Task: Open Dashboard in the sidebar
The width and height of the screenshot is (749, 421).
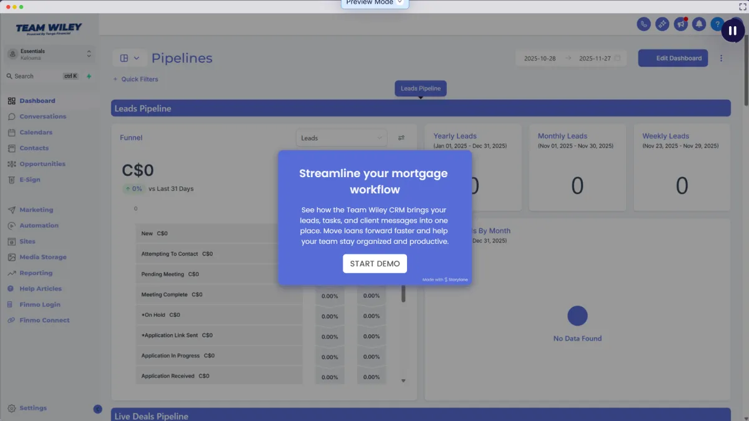Action: (x=37, y=100)
